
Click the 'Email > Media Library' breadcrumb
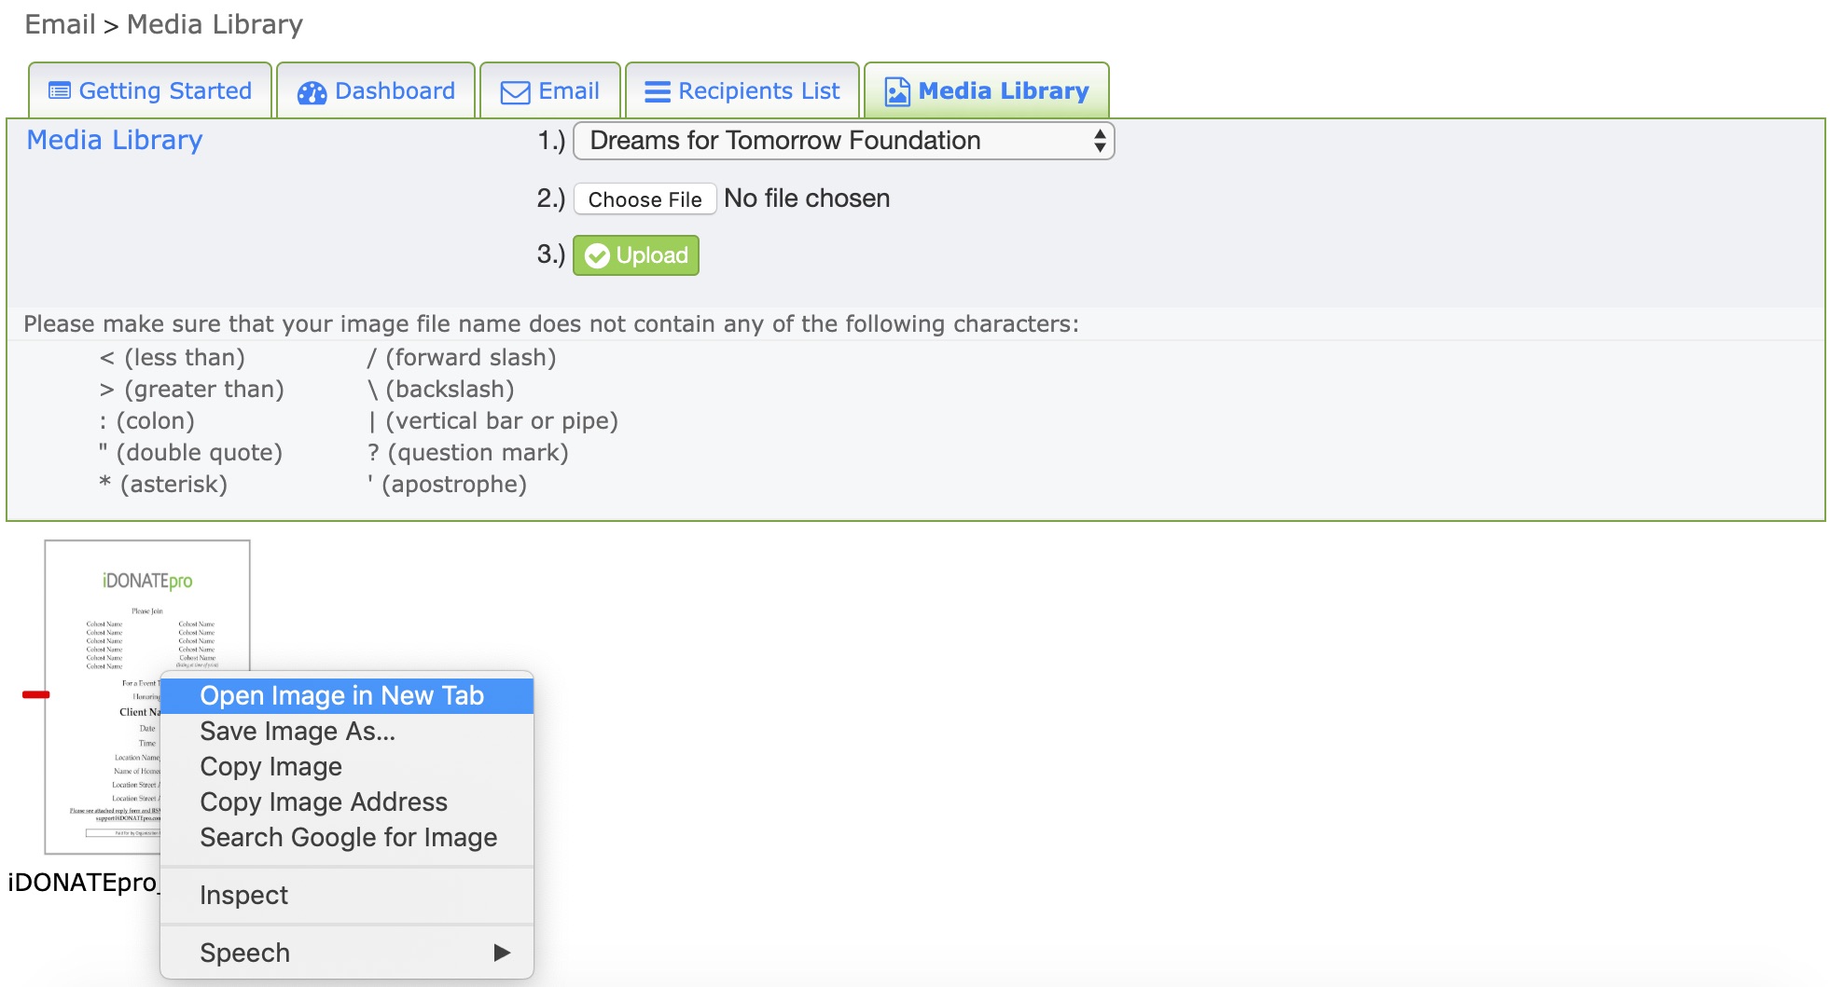click(x=164, y=24)
